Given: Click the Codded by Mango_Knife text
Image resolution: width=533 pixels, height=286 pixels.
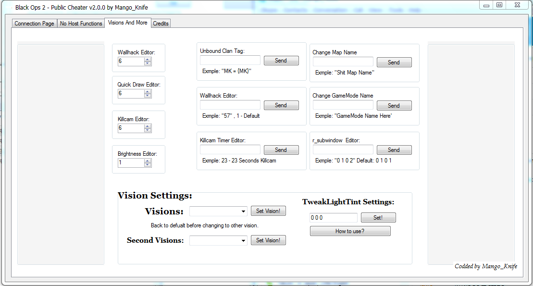Looking at the screenshot, I should (x=486, y=266).
